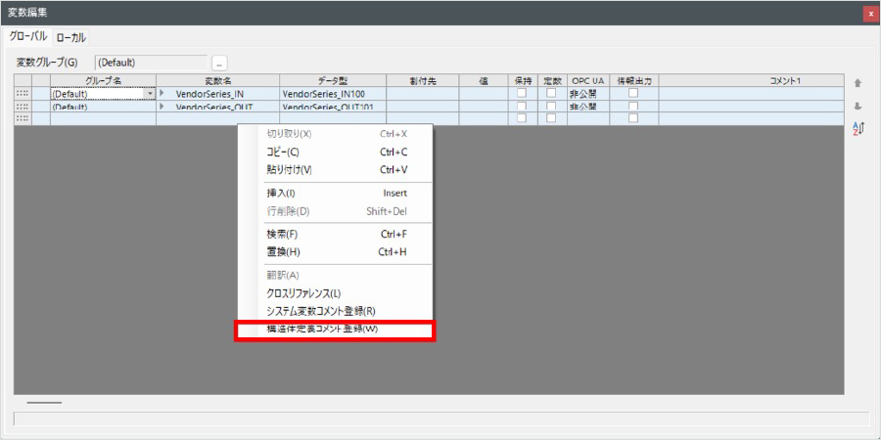881x440 pixels.
Task: Click the drag handle of the first row
Action: click(x=22, y=94)
